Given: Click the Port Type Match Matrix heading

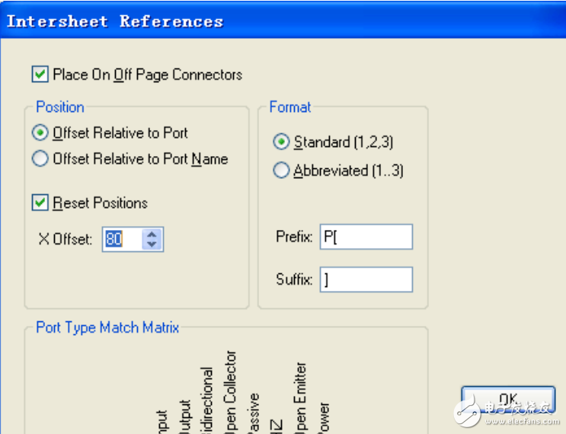Looking at the screenshot, I should (107, 328).
